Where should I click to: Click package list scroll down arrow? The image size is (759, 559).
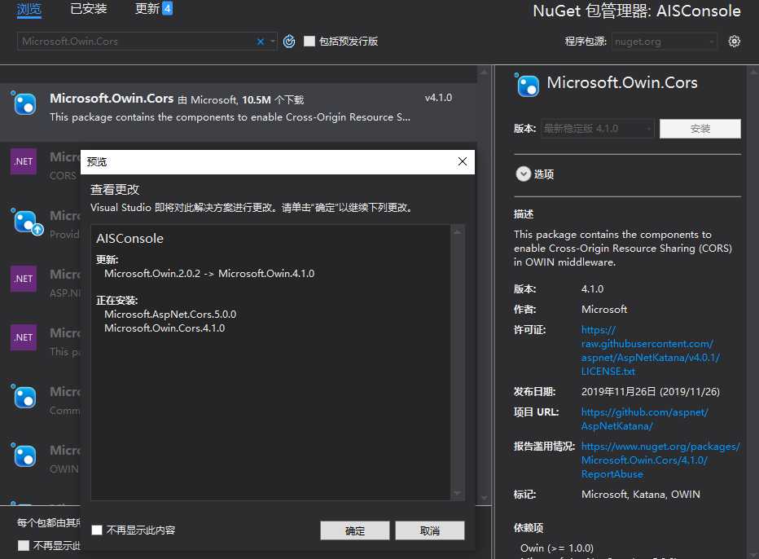484,498
